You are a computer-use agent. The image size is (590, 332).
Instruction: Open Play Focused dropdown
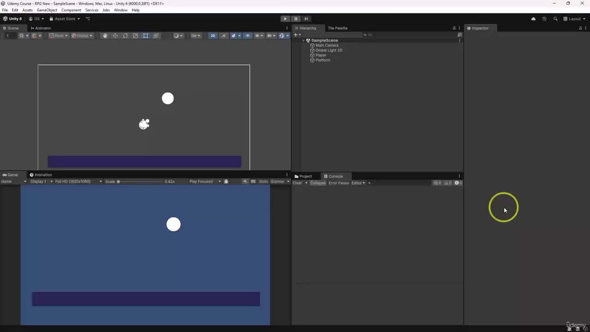[x=205, y=182]
